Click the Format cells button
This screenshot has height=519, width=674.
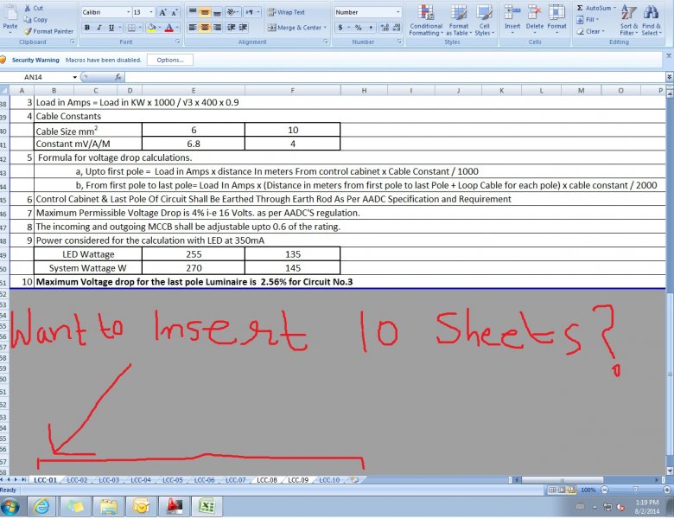click(x=556, y=18)
